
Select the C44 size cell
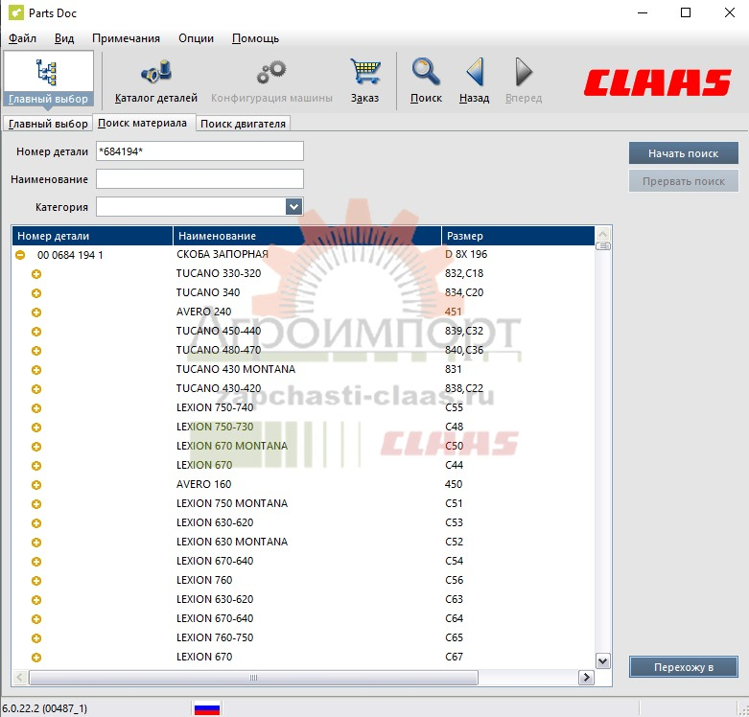[x=455, y=465]
